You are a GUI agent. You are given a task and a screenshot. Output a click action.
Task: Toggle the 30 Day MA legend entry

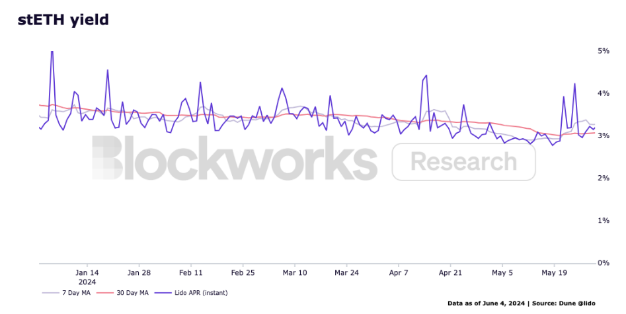122,293
